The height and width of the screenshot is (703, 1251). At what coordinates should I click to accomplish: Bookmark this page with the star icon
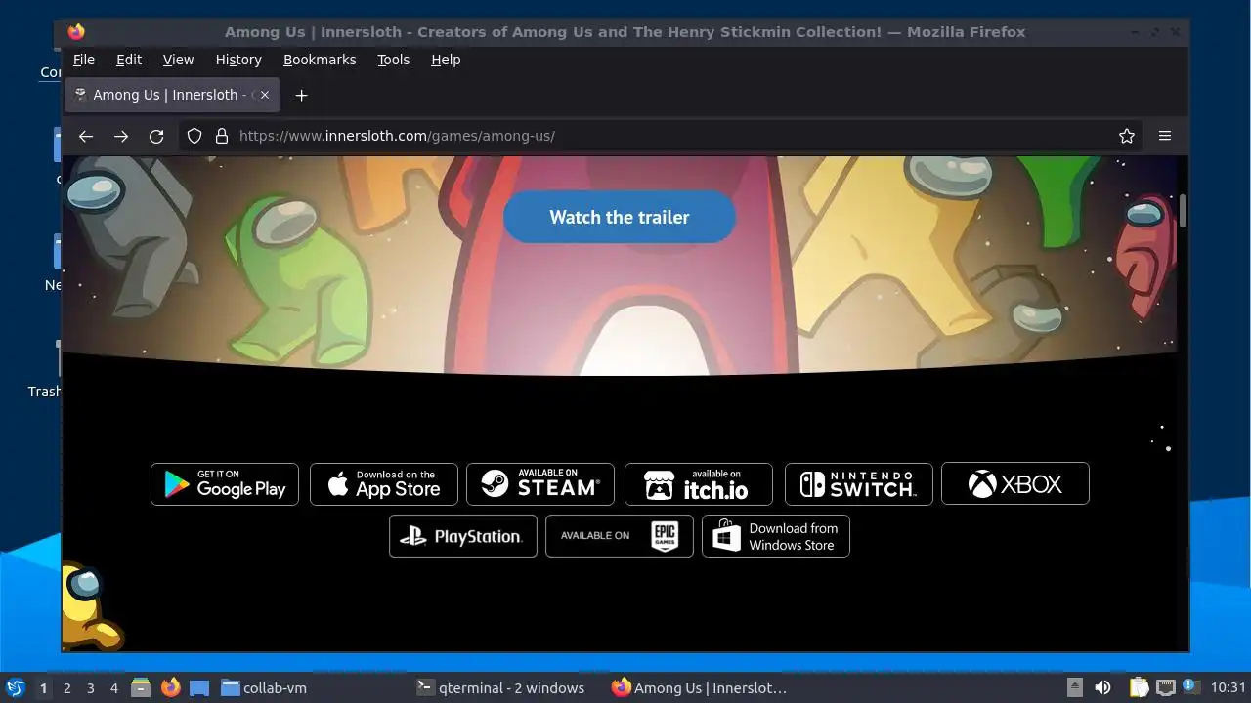(x=1127, y=136)
